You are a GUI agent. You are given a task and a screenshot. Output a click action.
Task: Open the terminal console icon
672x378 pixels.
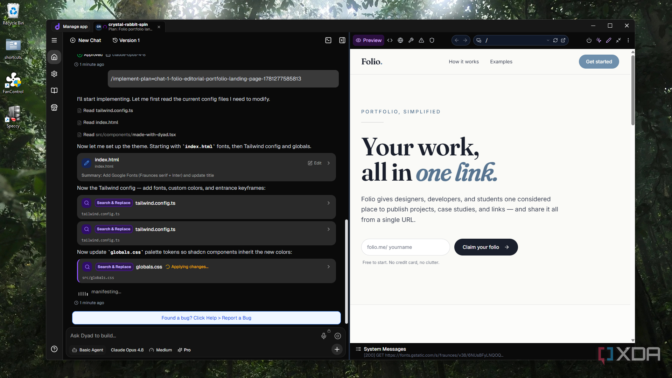click(328, 40)
